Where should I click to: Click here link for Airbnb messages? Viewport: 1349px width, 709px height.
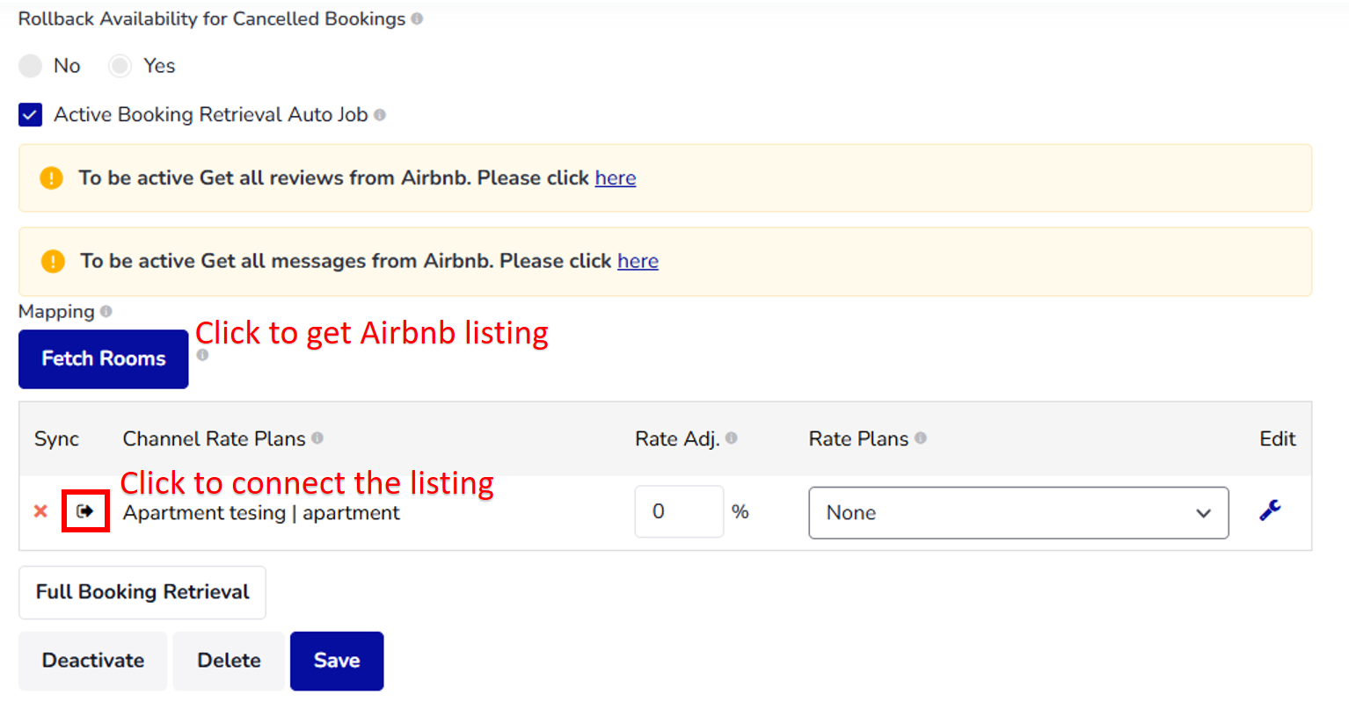[638, 261]
